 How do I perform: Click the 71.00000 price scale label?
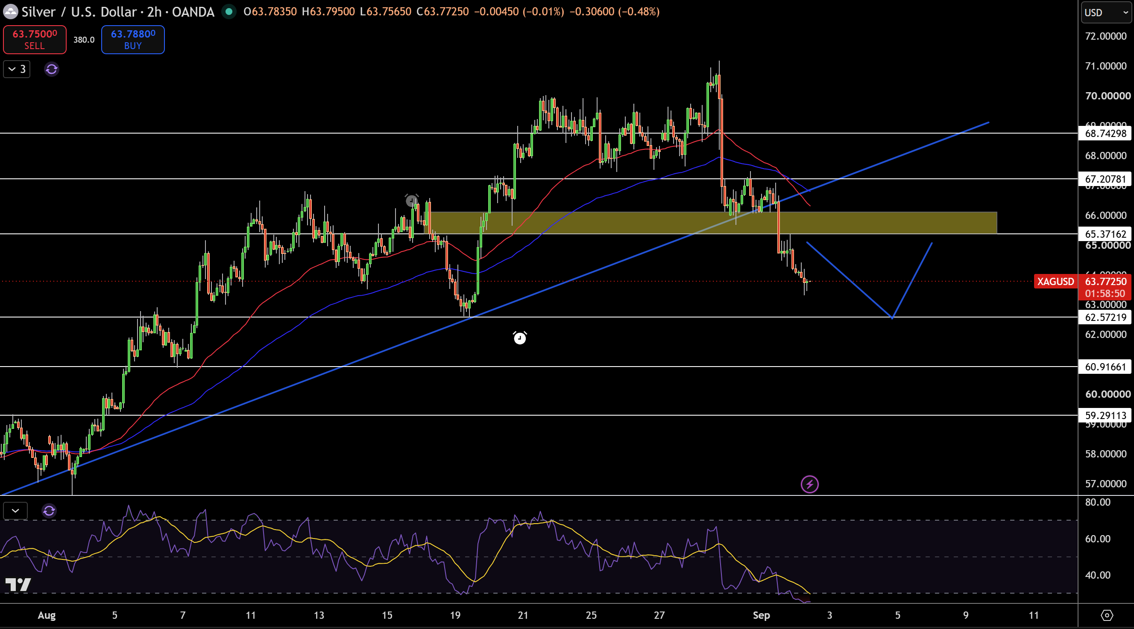click(1105, 66)
